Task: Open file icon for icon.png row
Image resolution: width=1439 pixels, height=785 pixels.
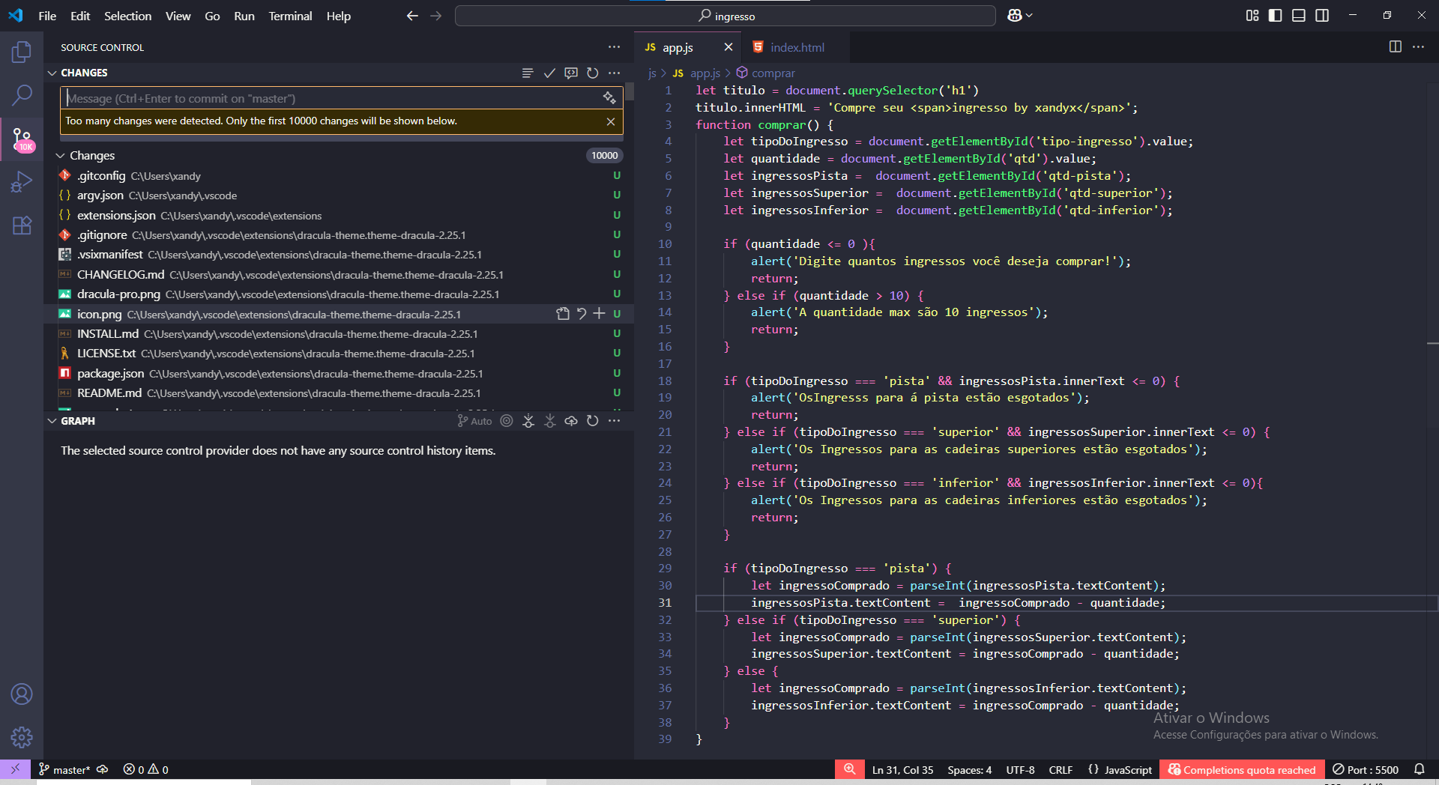Action: [563, 314]
